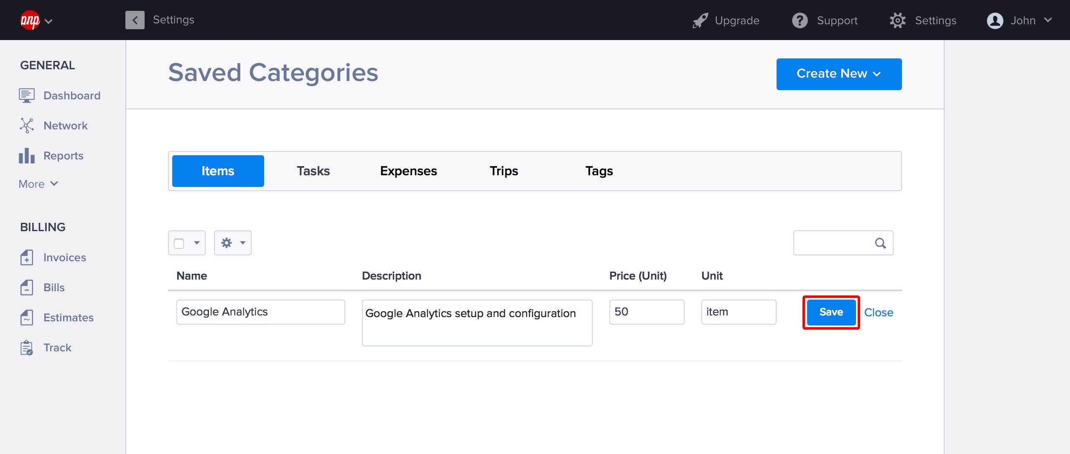Screen dimensions: 1070x454
Task: Open Invoices using its document icon
Action: 27,257
